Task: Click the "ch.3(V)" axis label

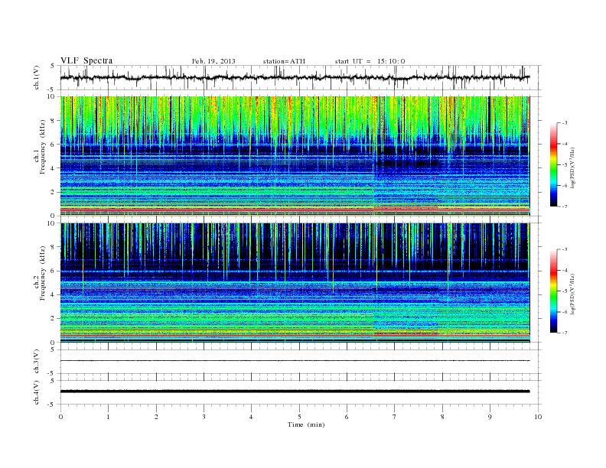Action: pos(37,362)
